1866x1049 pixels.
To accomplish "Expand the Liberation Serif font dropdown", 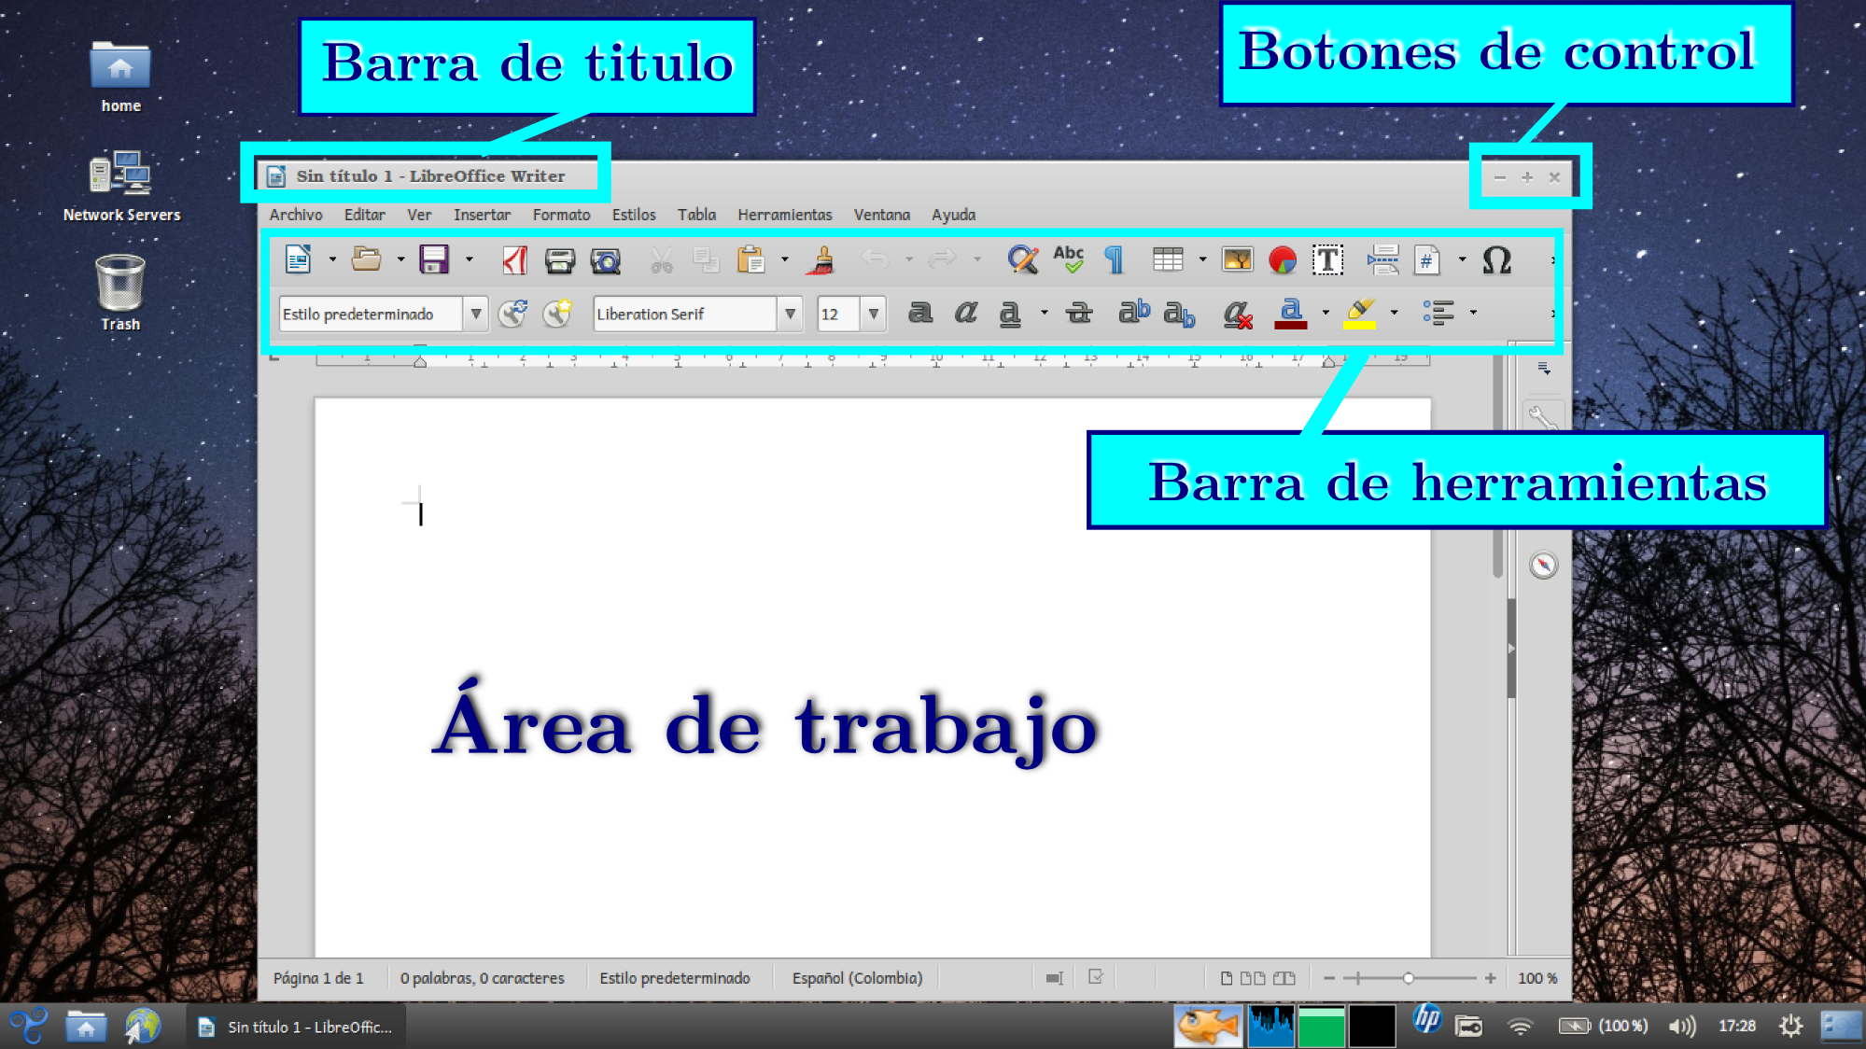I will 790,314.
